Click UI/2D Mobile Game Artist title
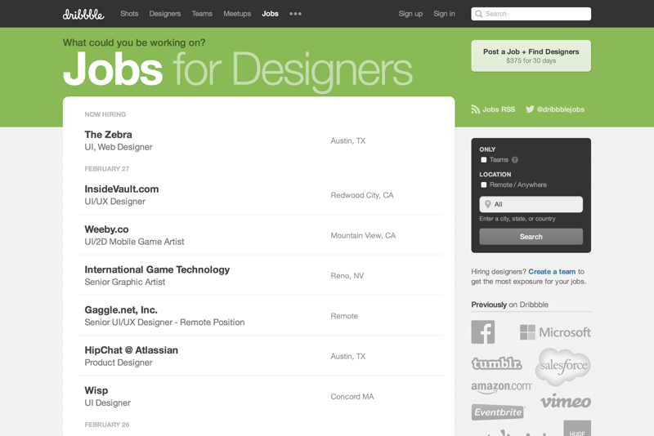The image size is (654, 436). [x=134, y=242]
